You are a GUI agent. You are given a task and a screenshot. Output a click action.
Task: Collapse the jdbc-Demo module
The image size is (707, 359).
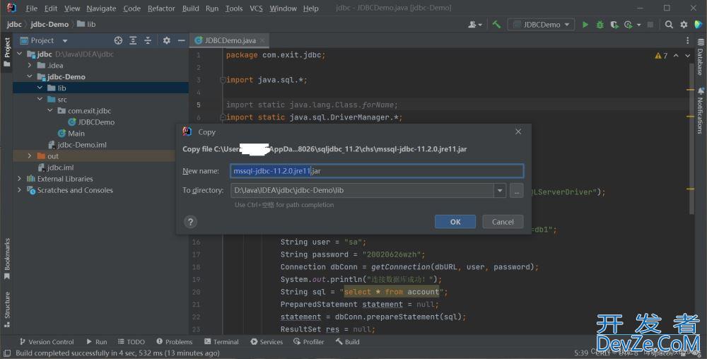click(30, 76)
